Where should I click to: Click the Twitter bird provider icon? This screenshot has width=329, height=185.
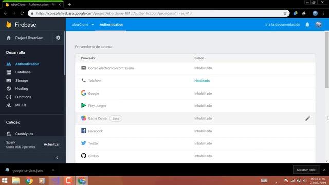coord(83,143)
